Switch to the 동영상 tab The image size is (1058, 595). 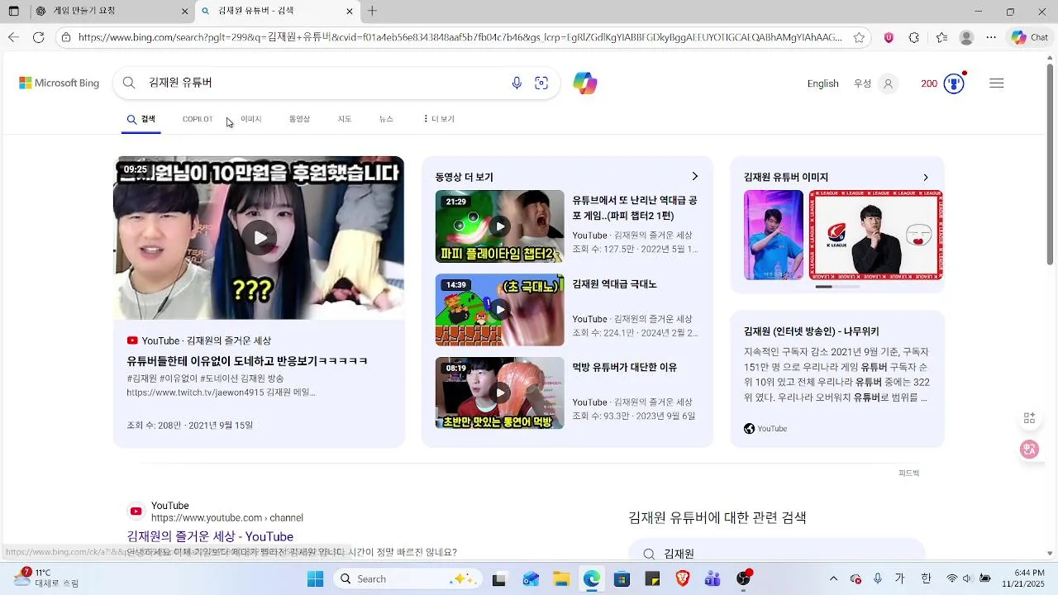tap(299, 119)
